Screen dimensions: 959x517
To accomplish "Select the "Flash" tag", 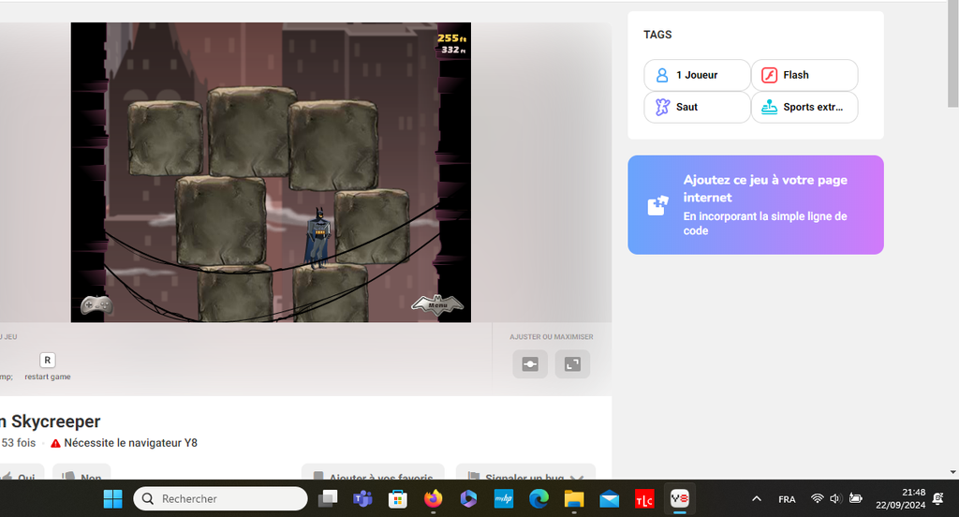I will point(804,75).
